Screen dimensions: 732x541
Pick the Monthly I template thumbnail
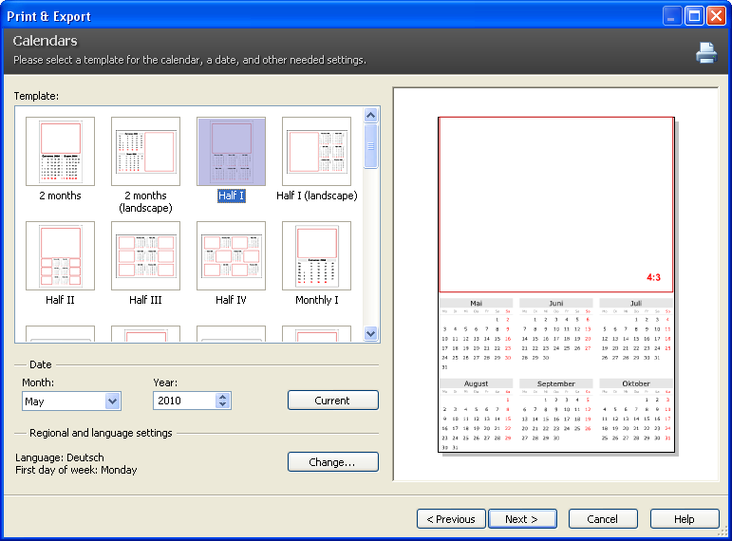click(316, 256)
